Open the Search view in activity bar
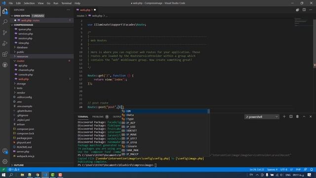The height and width of the screenshot is (178, 316). point(5,22)
